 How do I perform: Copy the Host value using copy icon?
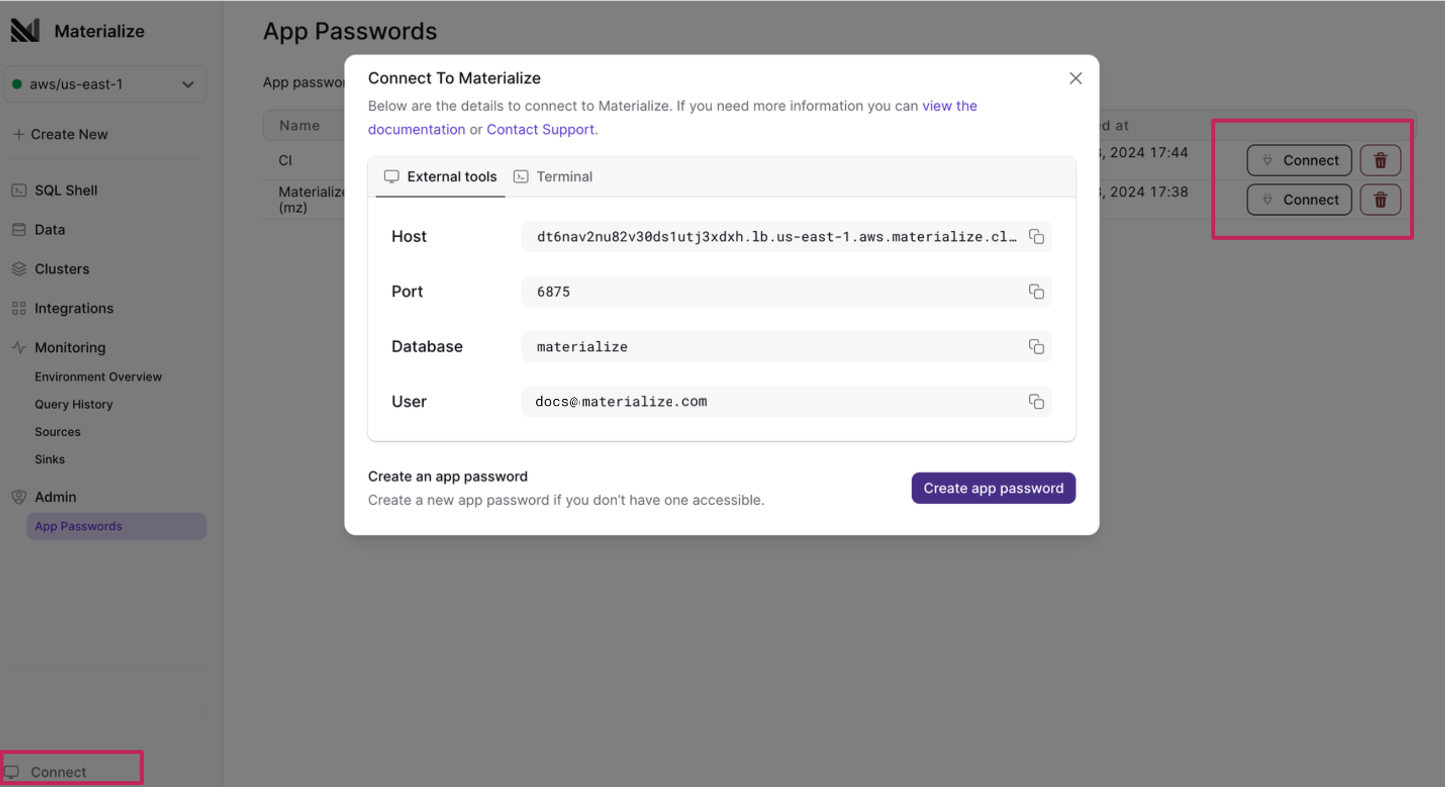coord(1035,236)
